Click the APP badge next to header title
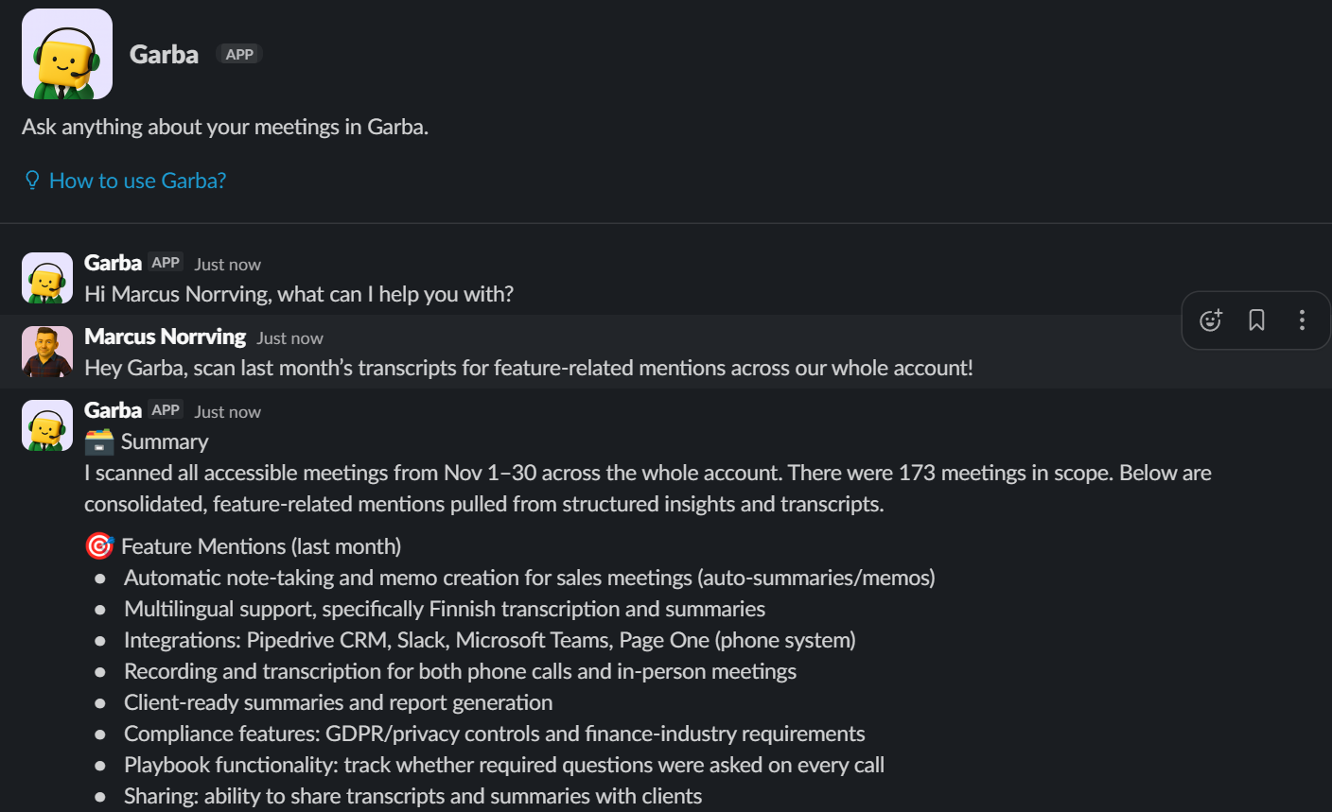1332x812 pixels. click(239, 55)
